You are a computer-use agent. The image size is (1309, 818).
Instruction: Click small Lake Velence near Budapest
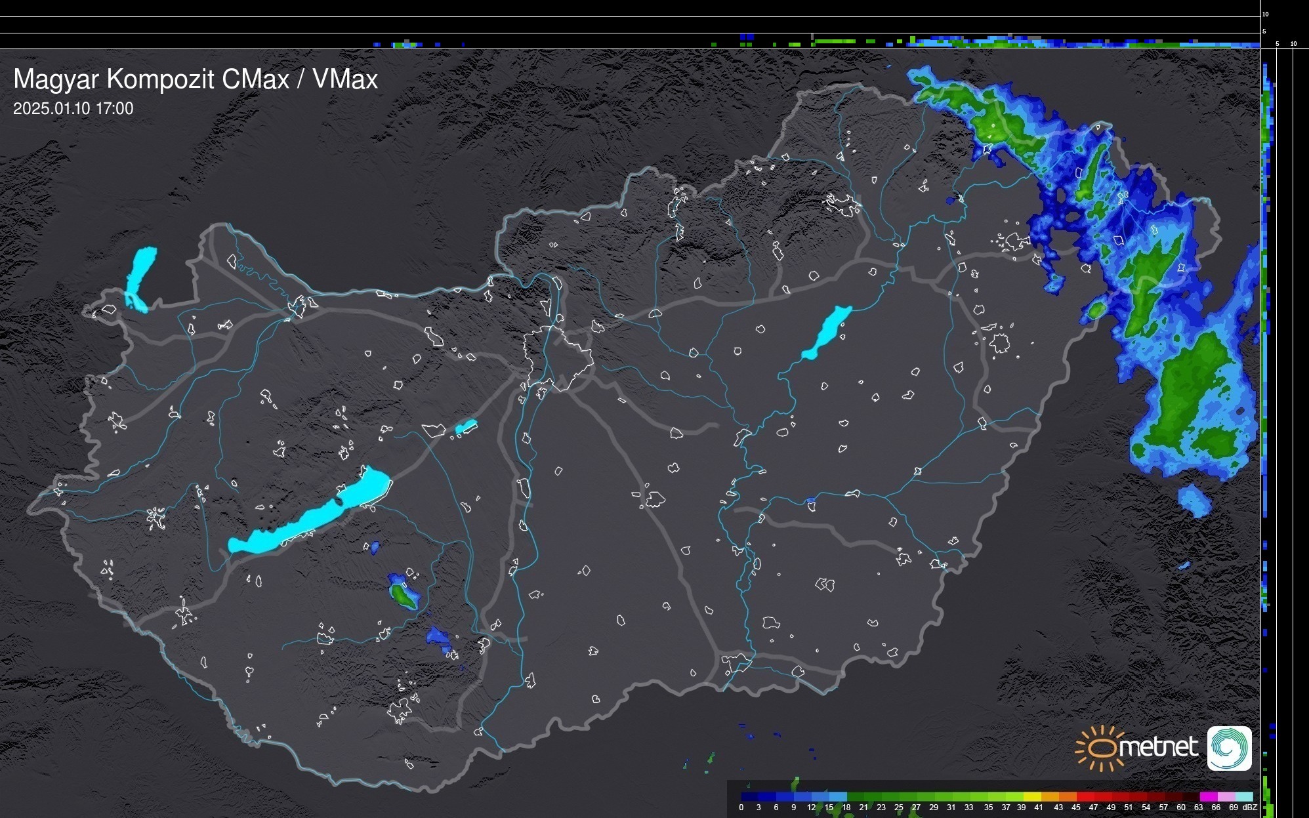point(466,427)
